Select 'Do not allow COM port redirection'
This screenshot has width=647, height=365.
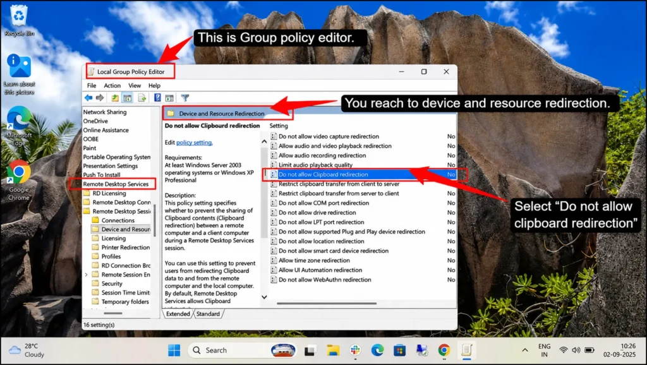pos(324,203)
